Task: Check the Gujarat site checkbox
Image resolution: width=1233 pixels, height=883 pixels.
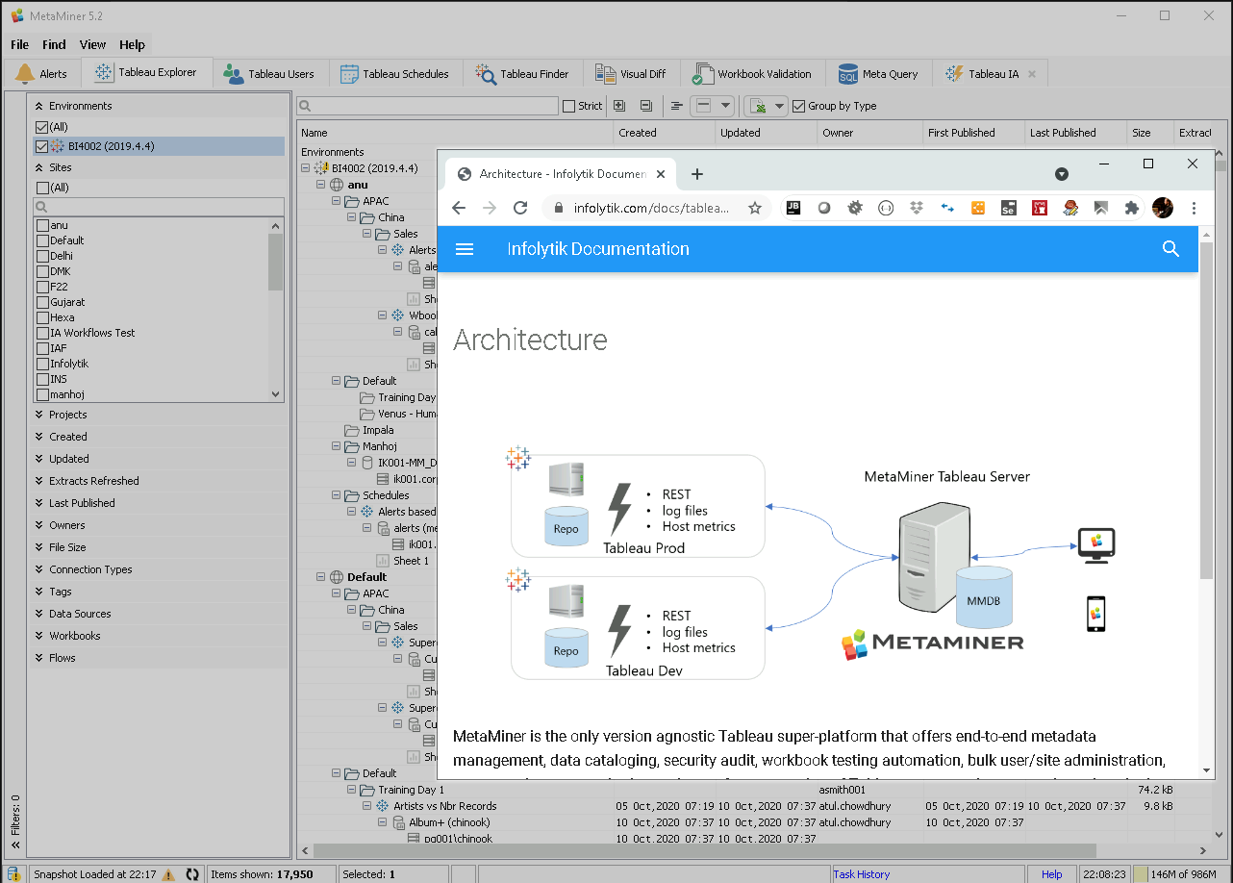Action: tap(42, 302)
